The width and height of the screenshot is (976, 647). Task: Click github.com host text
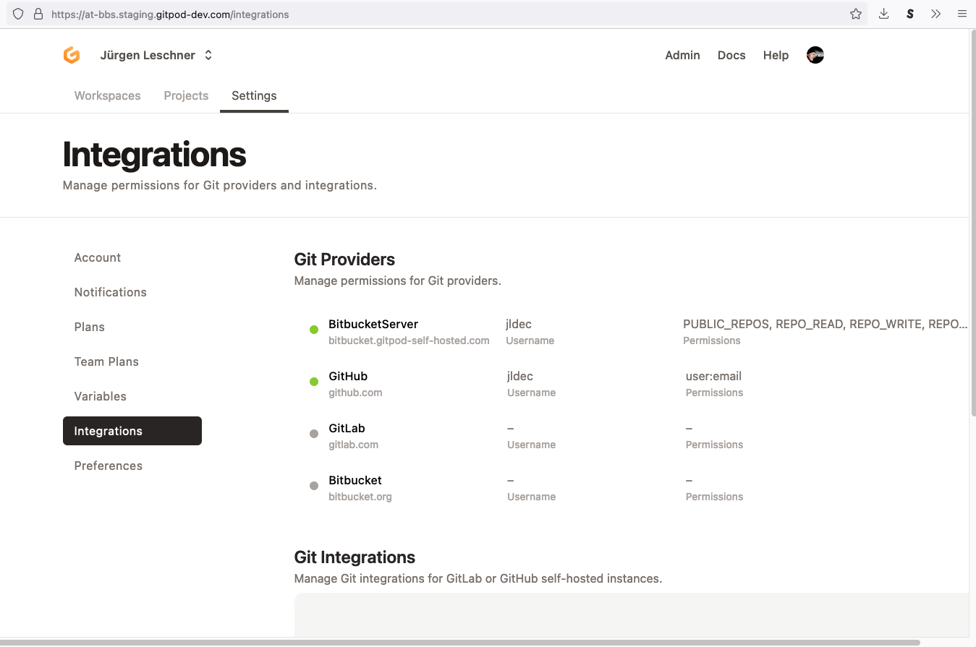point(355,393)
